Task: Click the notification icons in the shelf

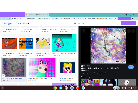Action: 124,88
